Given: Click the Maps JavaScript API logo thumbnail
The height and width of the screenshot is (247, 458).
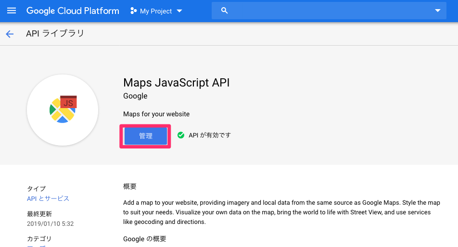Looking at the screenshot, I should coord(63,110).
